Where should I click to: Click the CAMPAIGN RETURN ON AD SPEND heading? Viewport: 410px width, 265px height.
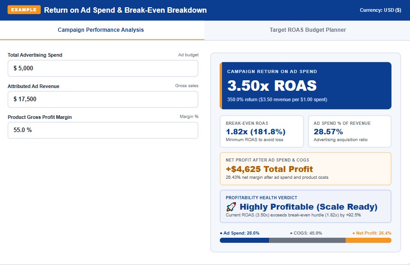pyautogui.click(x=272, y=72)
